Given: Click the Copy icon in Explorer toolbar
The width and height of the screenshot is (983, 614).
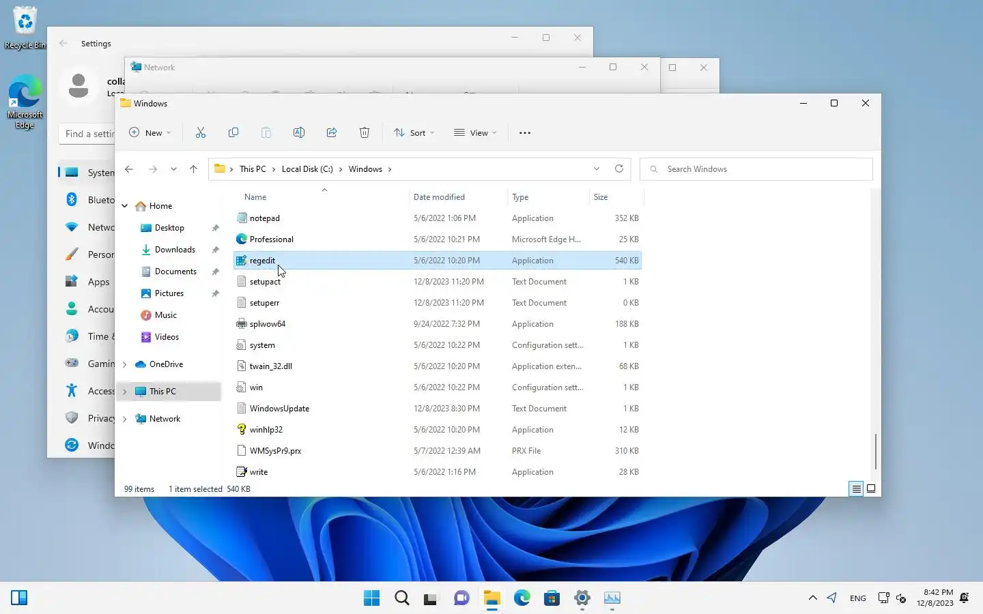Looking at the screenshot, I should [233, 133].
